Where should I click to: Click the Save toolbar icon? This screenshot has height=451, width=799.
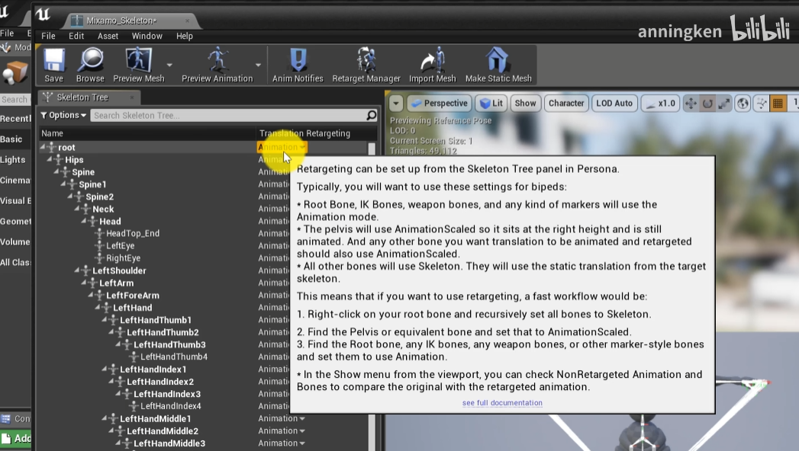coord(53,65)
